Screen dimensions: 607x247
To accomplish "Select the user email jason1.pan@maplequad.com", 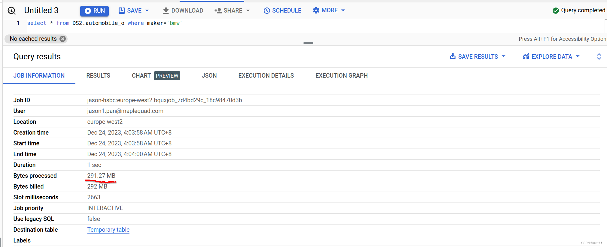I will [125, 111].
